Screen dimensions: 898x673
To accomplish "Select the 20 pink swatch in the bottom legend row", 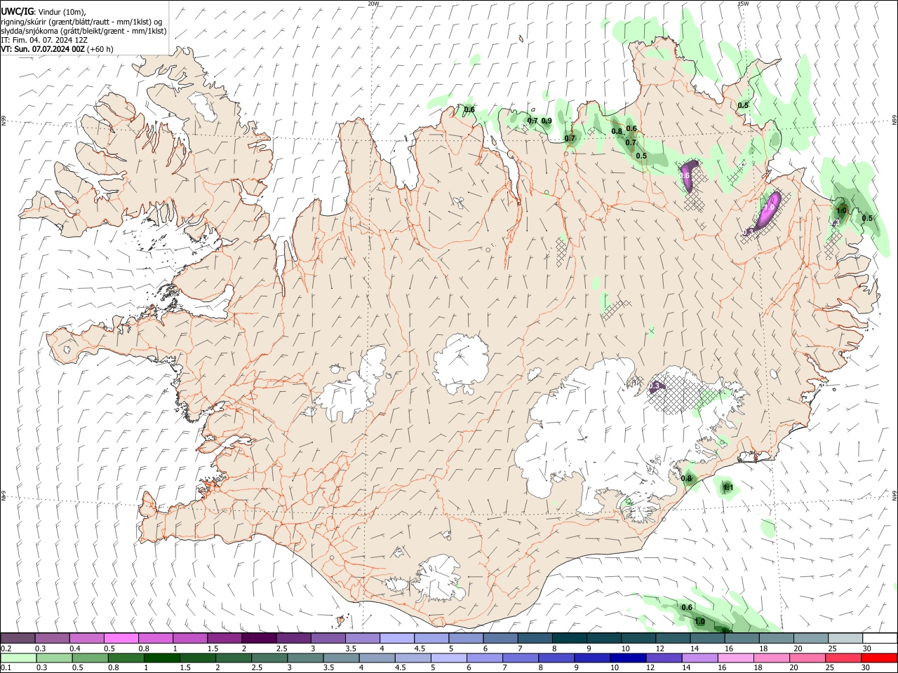I will [808, 658].
